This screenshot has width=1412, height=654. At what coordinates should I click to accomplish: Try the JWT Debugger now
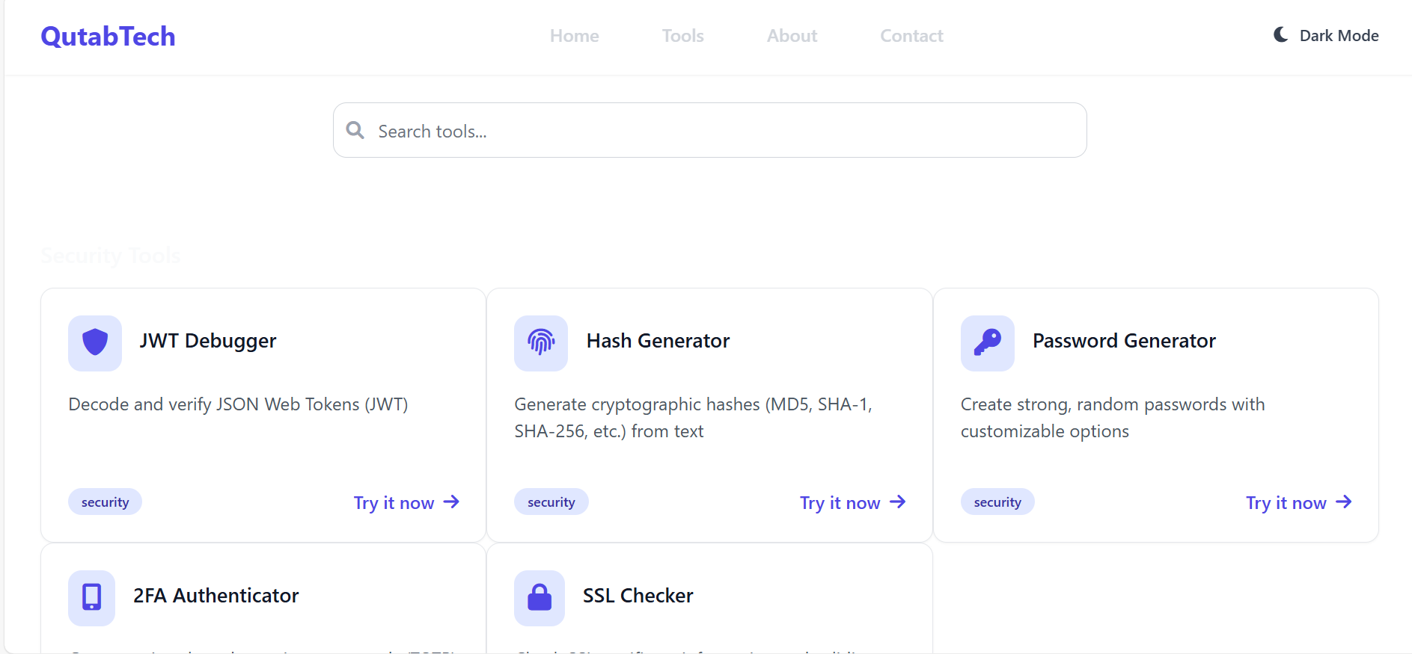pos(406,503)
